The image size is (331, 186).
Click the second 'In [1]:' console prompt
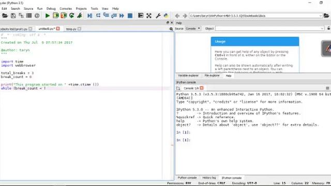coord(183,140)
